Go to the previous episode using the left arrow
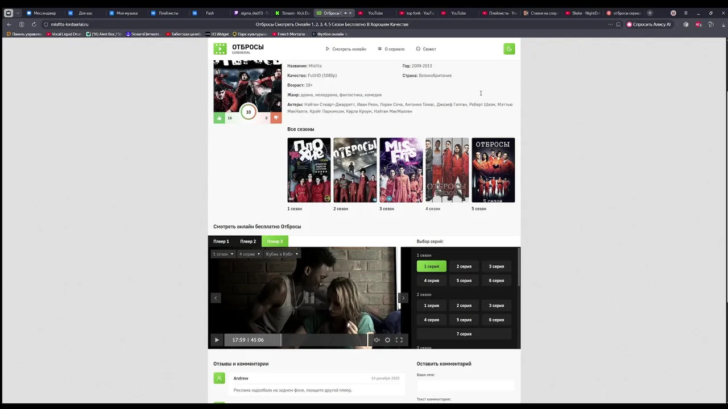The width and height of the screenshot is (728, 409). coord(215,298)
